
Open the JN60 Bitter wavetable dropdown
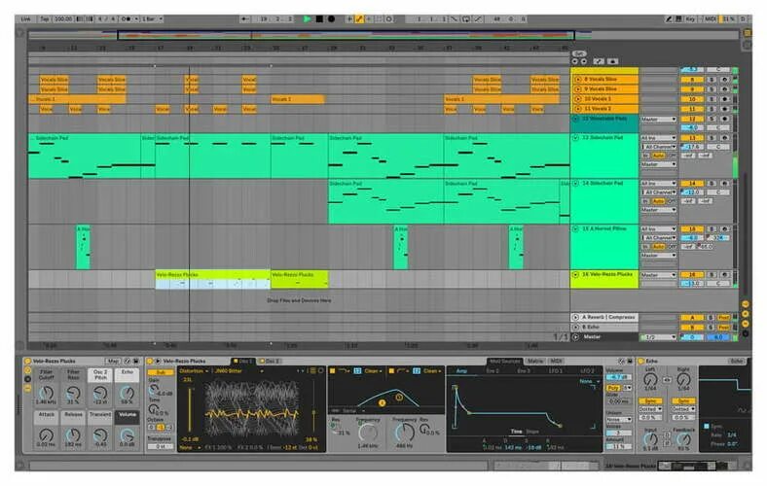[239, 371]
